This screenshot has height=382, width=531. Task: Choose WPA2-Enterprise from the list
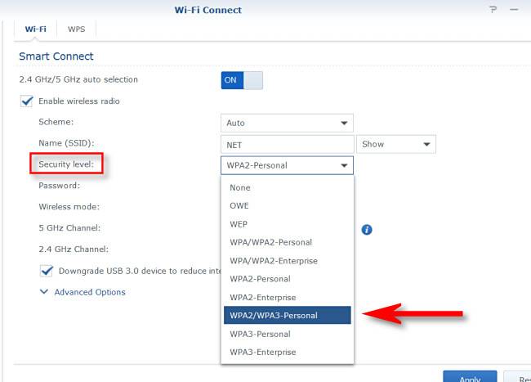[288, 297]
